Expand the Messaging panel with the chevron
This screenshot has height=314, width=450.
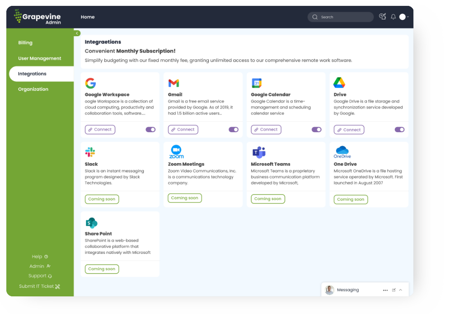coord(400,290)
